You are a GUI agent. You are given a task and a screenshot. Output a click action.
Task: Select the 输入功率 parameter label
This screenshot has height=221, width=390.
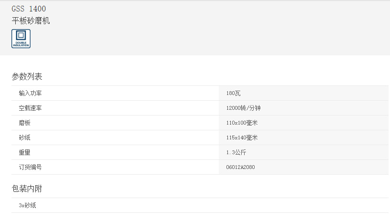[x=30, y=94]
